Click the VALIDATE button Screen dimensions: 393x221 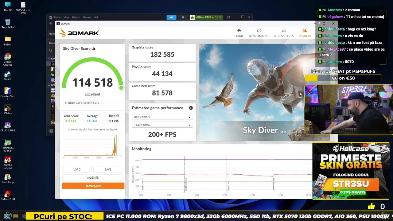(92, 177)
